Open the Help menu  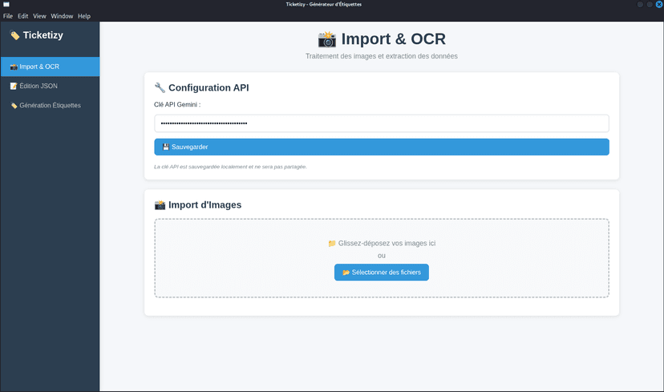84,16
